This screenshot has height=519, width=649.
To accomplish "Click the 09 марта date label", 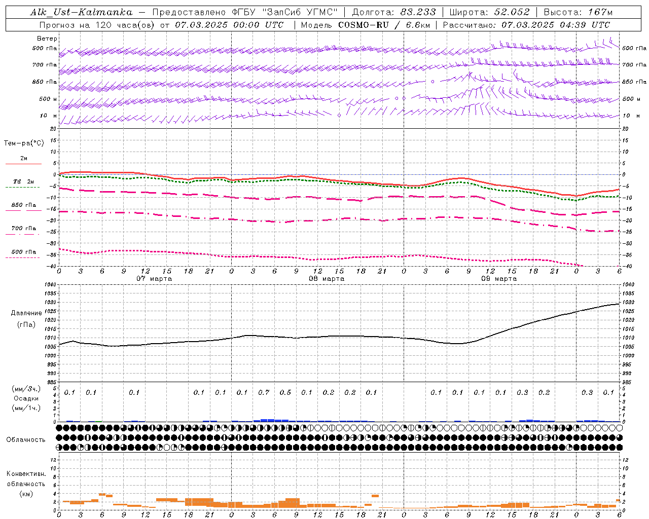I will 499,279.
